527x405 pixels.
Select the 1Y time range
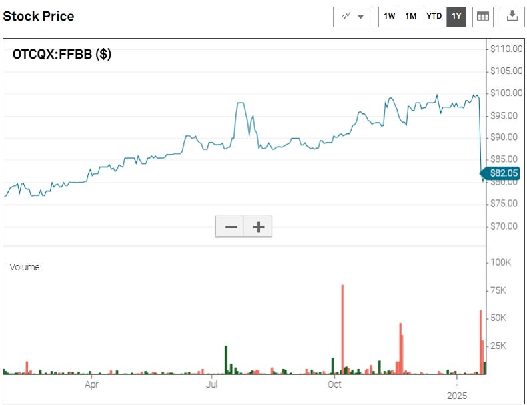[x=456, y=17]
